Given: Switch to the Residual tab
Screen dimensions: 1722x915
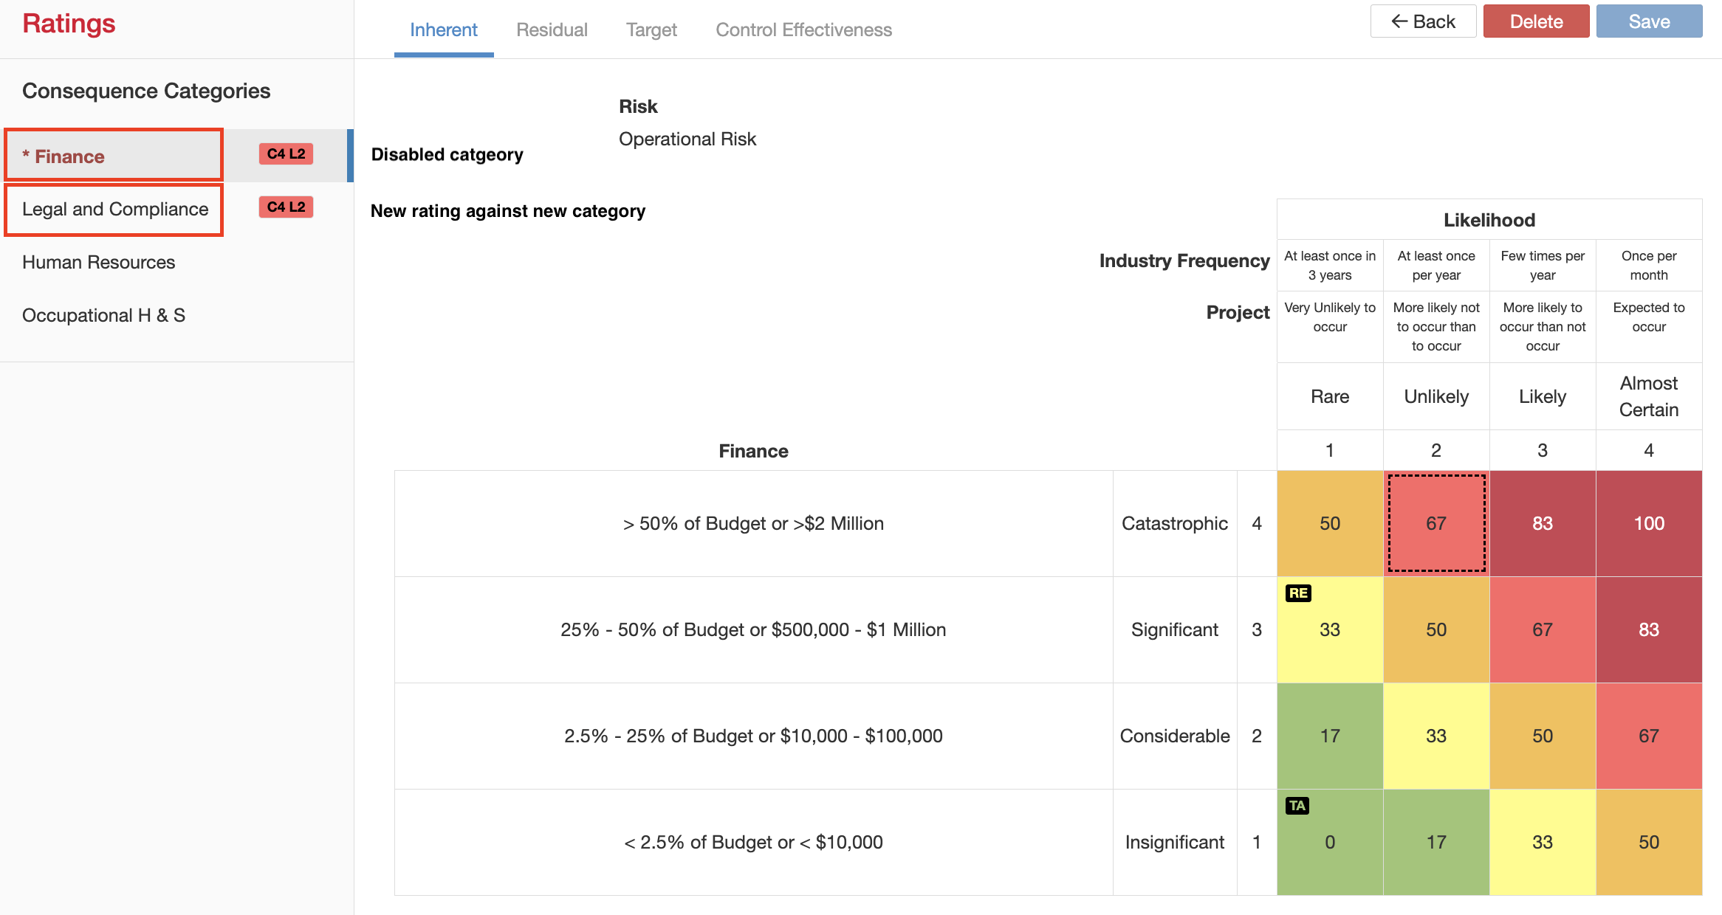Looking at the screenshot, I should click(x=552, y=30).
